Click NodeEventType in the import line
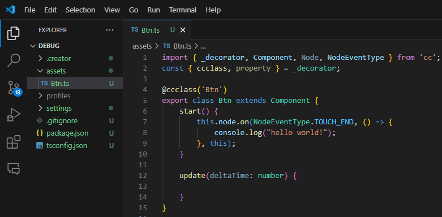This screenshot has width=442, height=217. (355, 58)
